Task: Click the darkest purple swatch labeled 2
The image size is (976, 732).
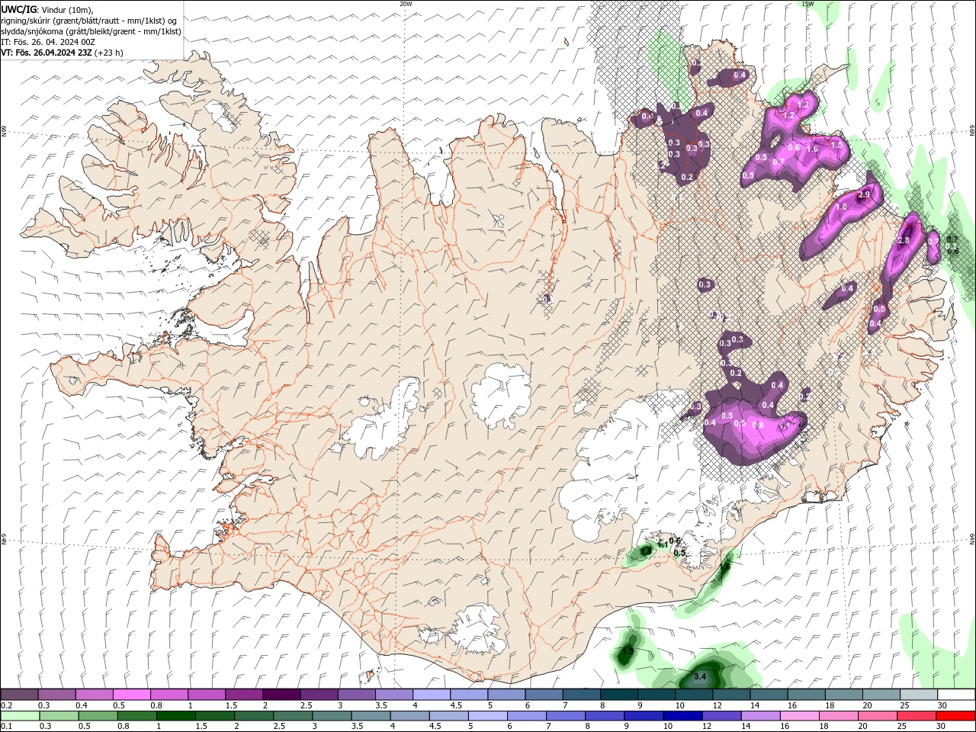Action: tap(281, 695)
